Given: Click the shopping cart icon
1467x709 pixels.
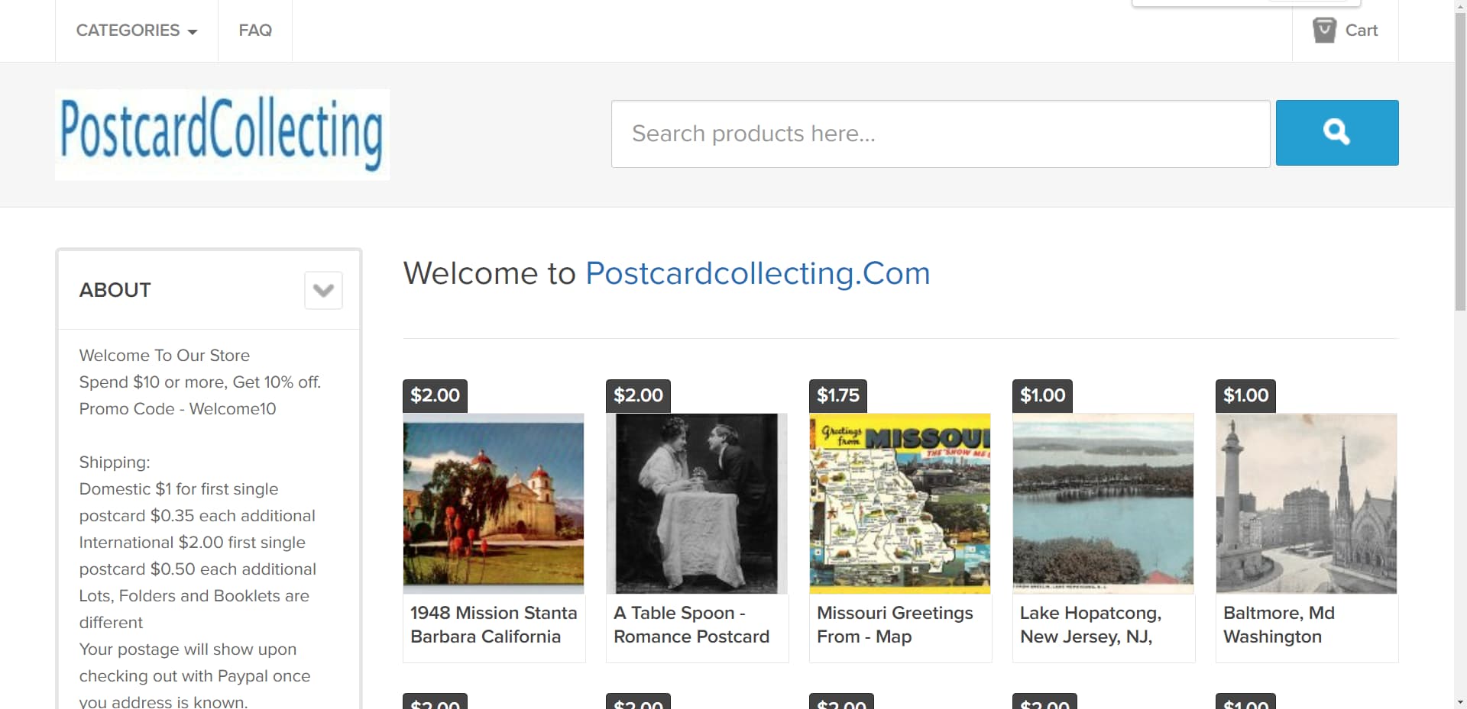Looking at the screenshot, I should (x=1324, y=31).
